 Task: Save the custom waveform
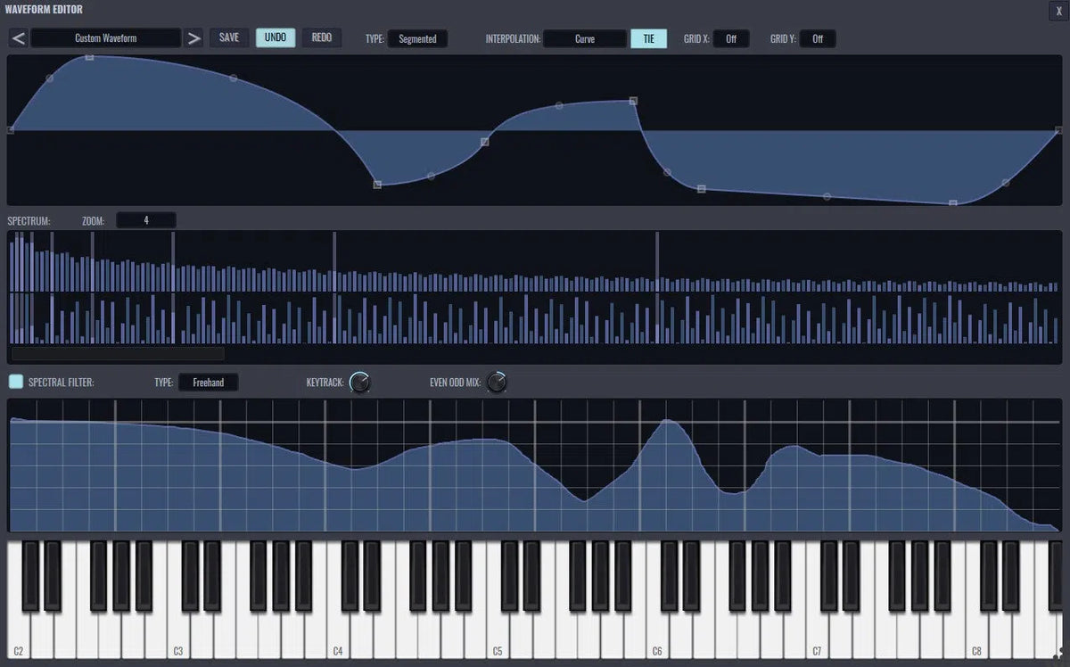[x=228, y=37]
